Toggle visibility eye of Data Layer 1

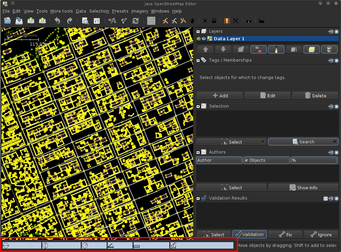(204, 39)
